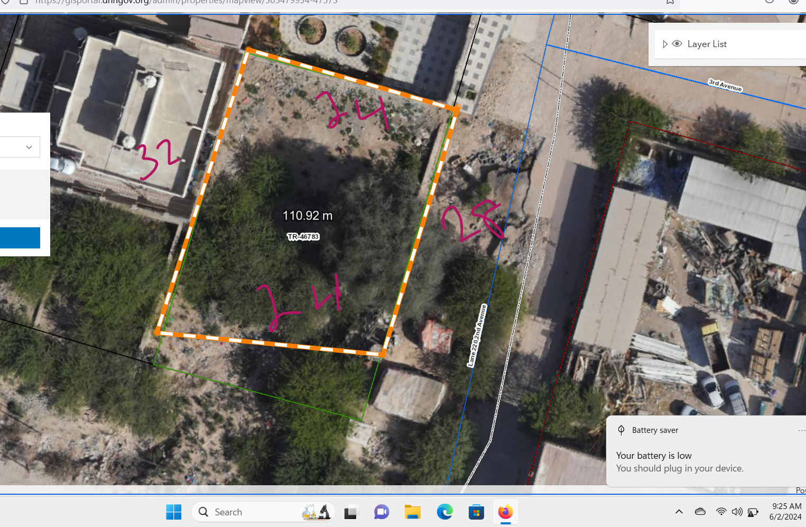806x527 pixels.
Task: Open the Chat app from the taskbar
Action: click(x=382, y=512)
